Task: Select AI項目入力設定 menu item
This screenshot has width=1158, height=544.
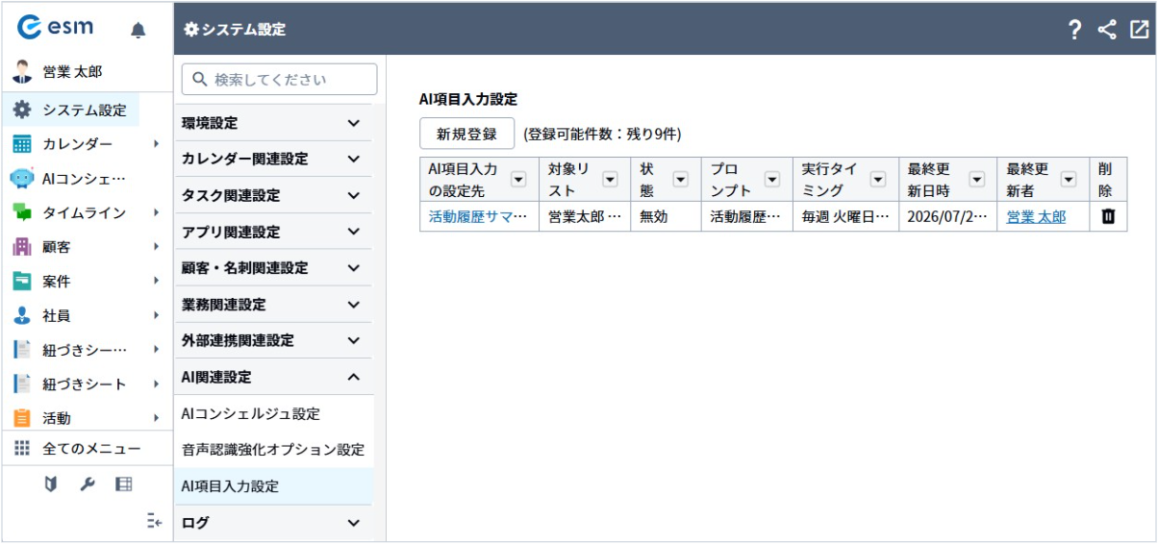Action: (x=274, y=486)
